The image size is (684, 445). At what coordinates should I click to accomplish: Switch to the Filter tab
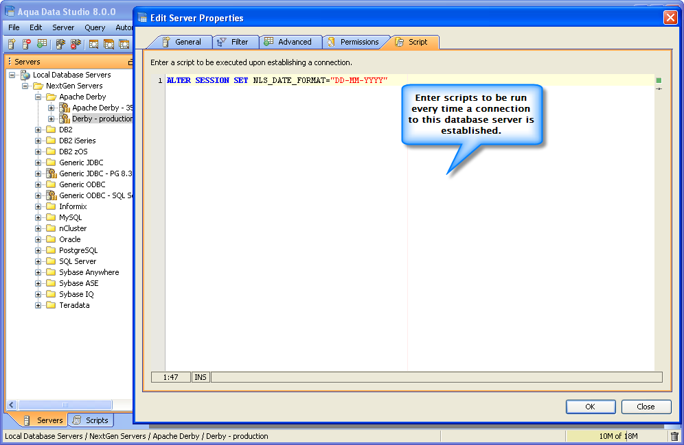point(235,43)
